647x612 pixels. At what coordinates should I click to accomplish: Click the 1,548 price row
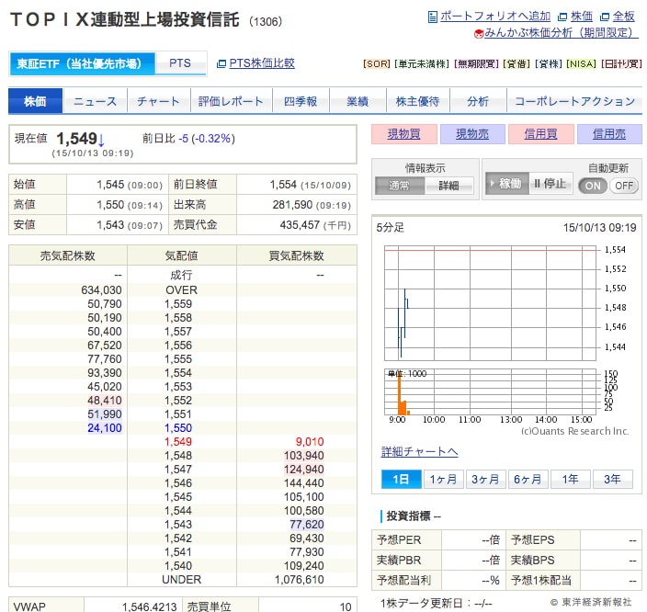[183, 456]
